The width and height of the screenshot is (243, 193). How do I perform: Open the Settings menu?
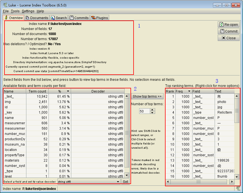(x=28, y=11)
